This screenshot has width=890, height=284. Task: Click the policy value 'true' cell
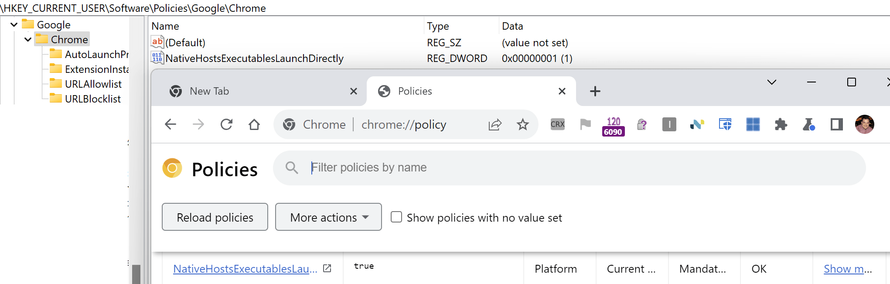point(364,266)
